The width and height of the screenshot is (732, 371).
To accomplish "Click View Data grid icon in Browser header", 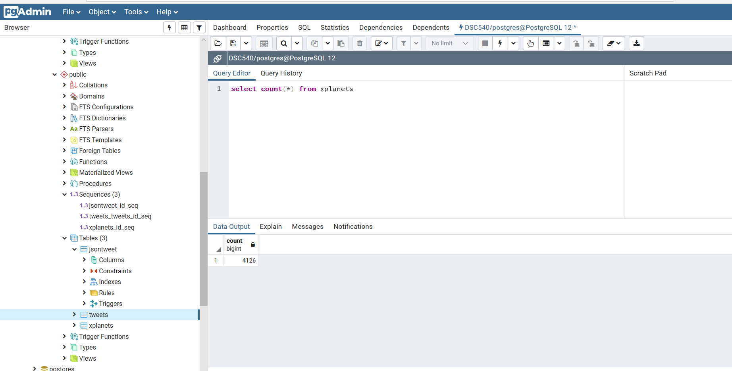I will [x=184, y=27].
